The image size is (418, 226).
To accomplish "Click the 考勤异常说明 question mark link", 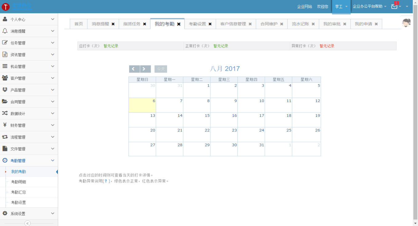I will [x=106, y=181].
